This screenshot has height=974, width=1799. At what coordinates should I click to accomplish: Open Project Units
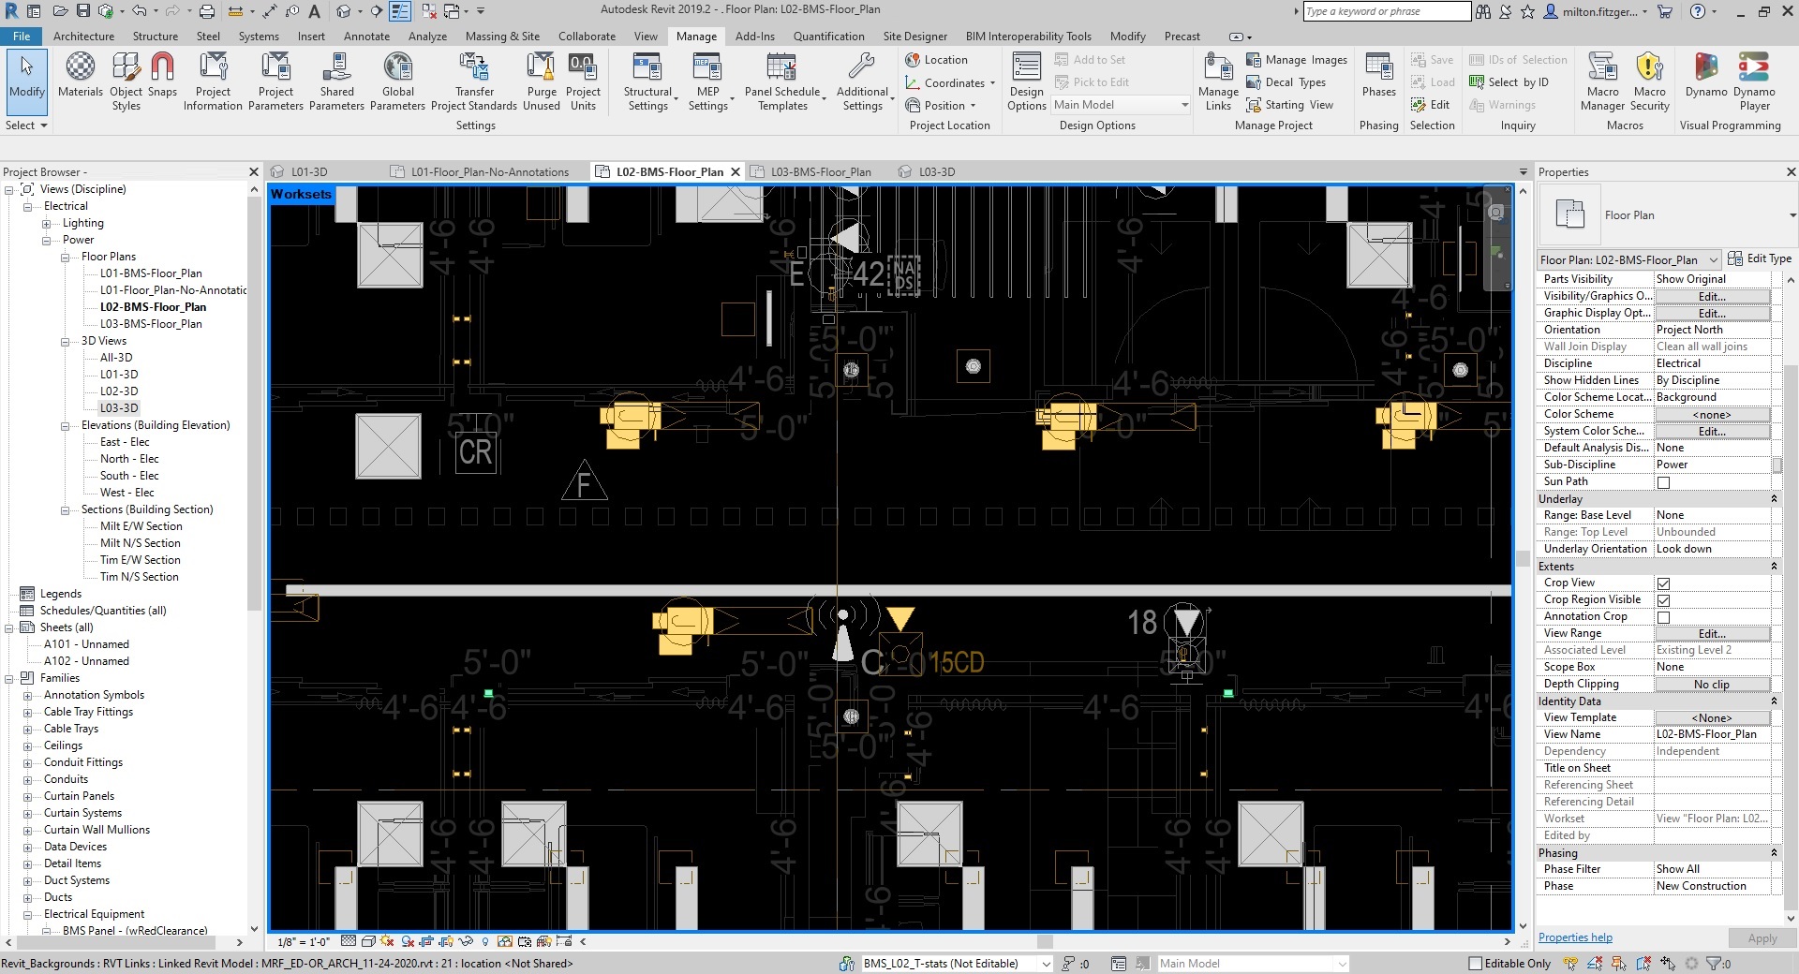pos(583,81)
